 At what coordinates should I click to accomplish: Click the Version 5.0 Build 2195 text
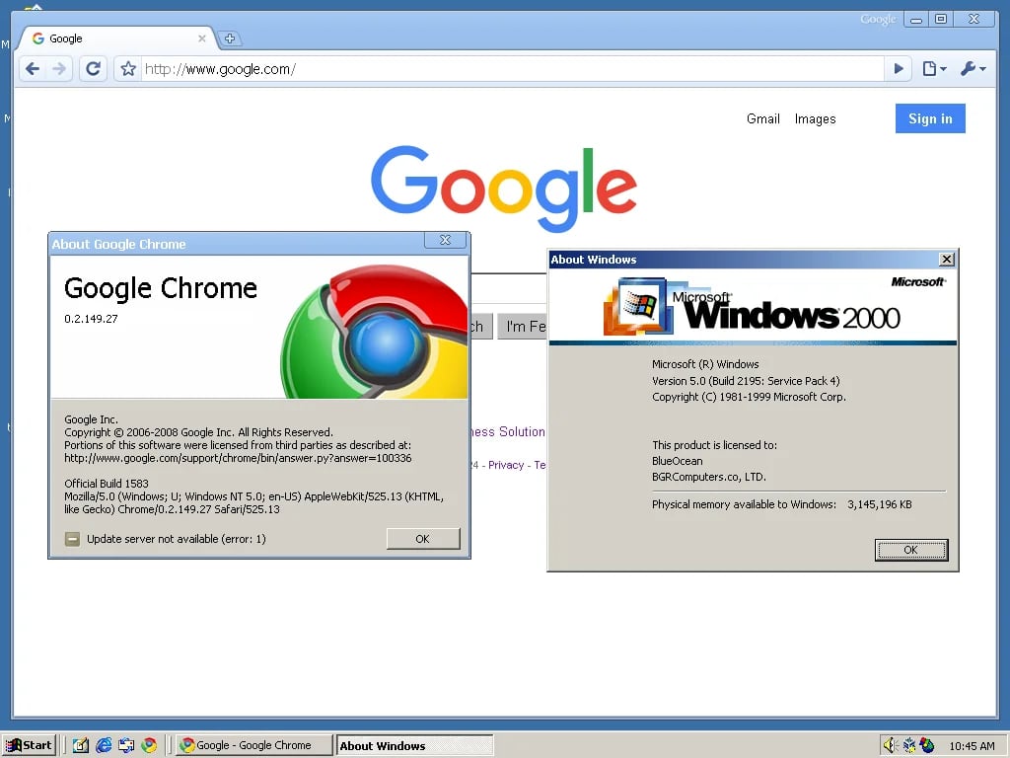[x=746, y=381]
